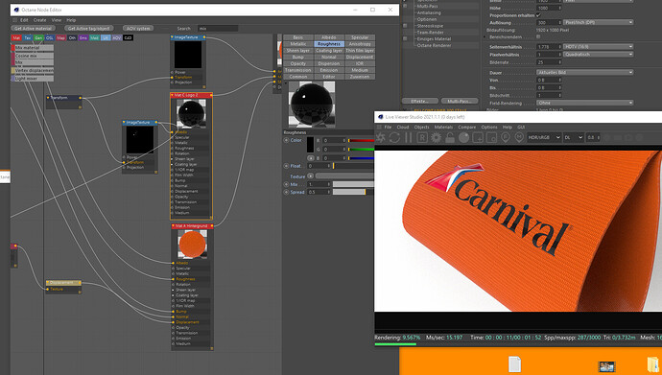Viewport: 662px width, 375px height.
Task: Toggle the green Gen node filter
Action: point(38,38)
